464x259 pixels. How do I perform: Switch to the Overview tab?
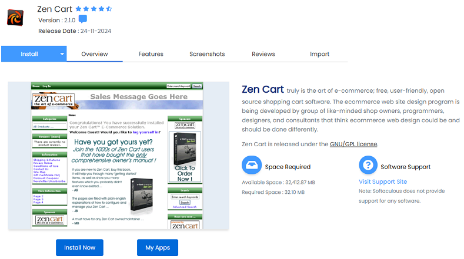click(95, 54)
